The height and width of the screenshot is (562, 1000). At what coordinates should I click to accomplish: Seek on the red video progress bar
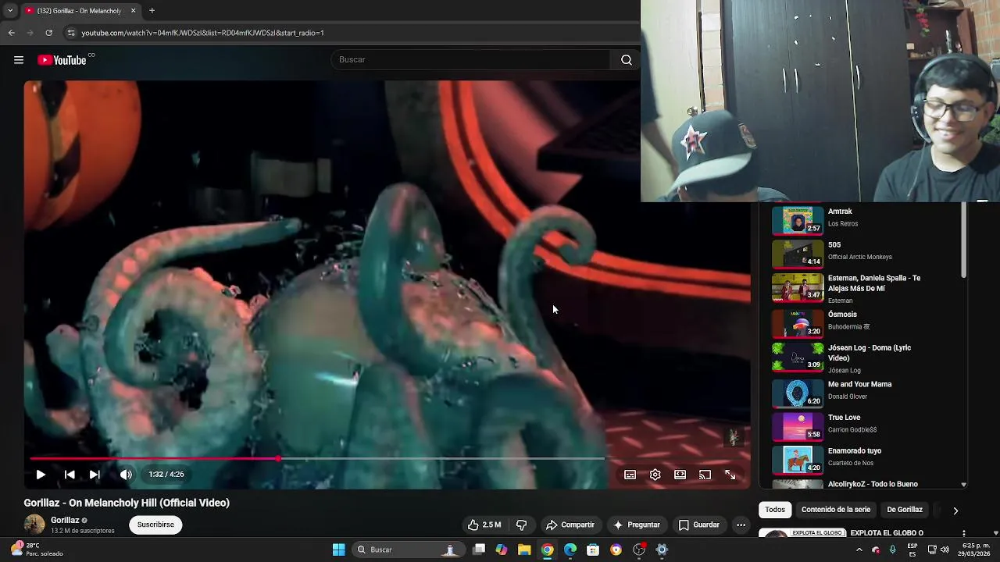pyautogui.click(x=316, y=459)
